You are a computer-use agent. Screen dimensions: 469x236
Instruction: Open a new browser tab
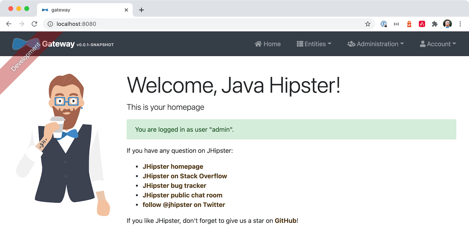(x=141, y=10)
